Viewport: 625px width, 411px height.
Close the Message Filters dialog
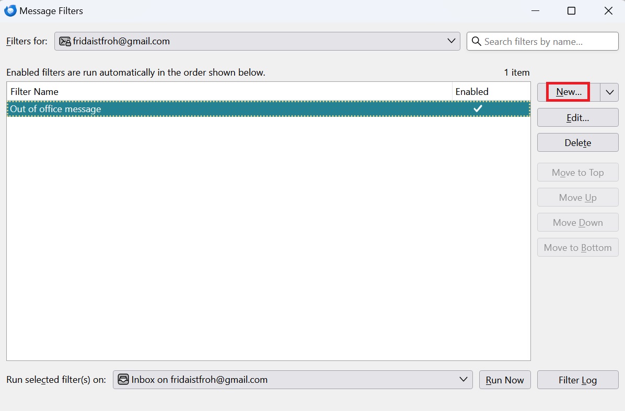[x=608, y=11]
